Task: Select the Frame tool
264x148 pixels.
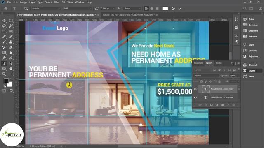Action: [11, 31]
